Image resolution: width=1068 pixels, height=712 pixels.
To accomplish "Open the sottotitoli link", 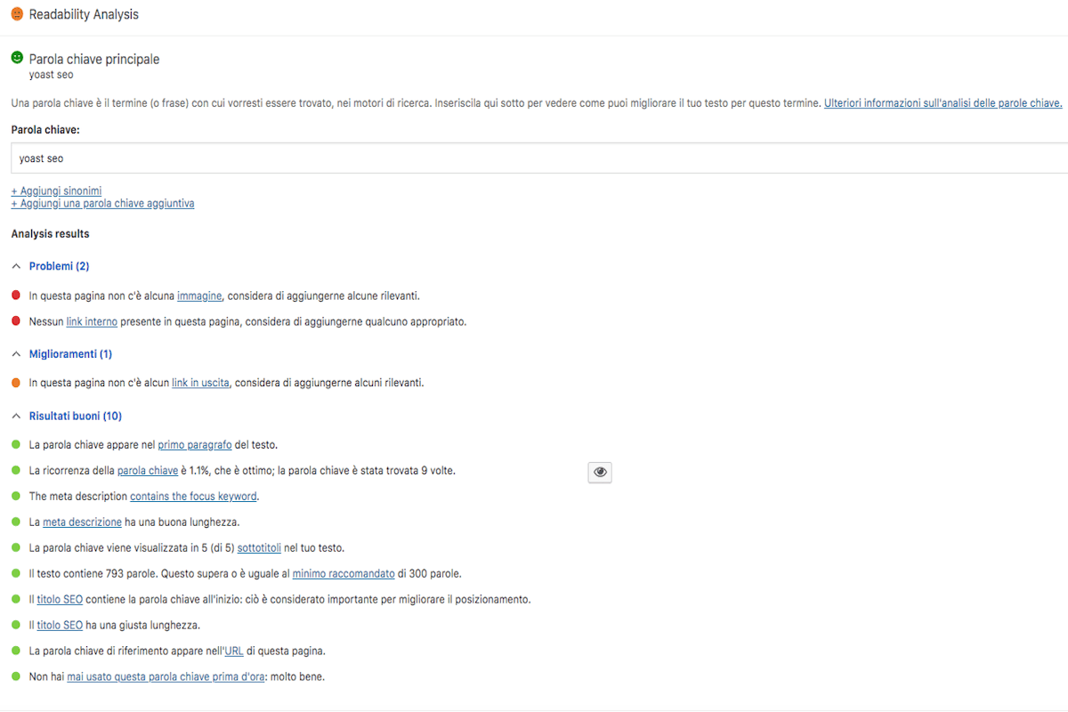I will [259, 547].
